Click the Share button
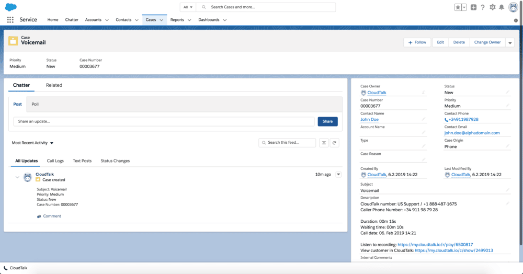 click(327, 121)
